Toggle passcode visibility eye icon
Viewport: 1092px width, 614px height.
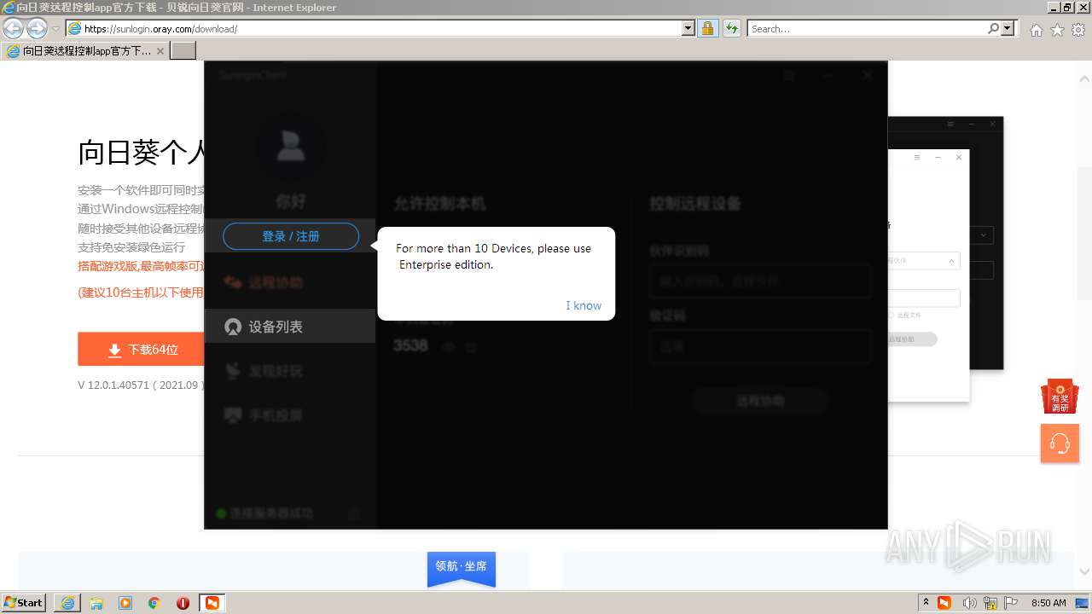(x=447, y=347)
